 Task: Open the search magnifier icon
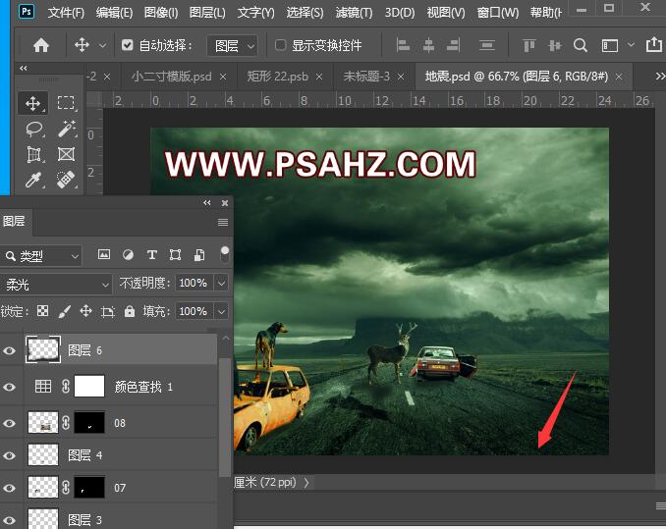pos(581,45)
